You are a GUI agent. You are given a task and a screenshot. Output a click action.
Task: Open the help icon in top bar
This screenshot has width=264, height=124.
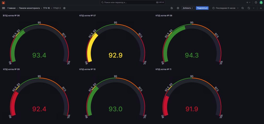click(256, 3)
